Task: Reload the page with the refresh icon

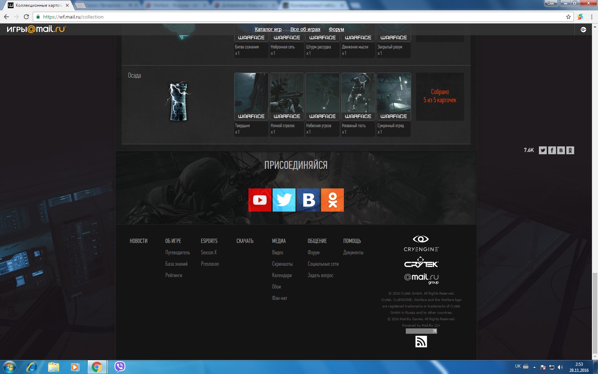Action: 26,17
